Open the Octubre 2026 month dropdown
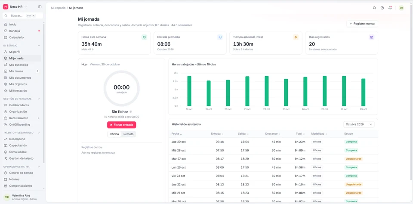Image resolution: width=413 pixels, height=204 pixels. pyautogui.click(x=359, y=124)
